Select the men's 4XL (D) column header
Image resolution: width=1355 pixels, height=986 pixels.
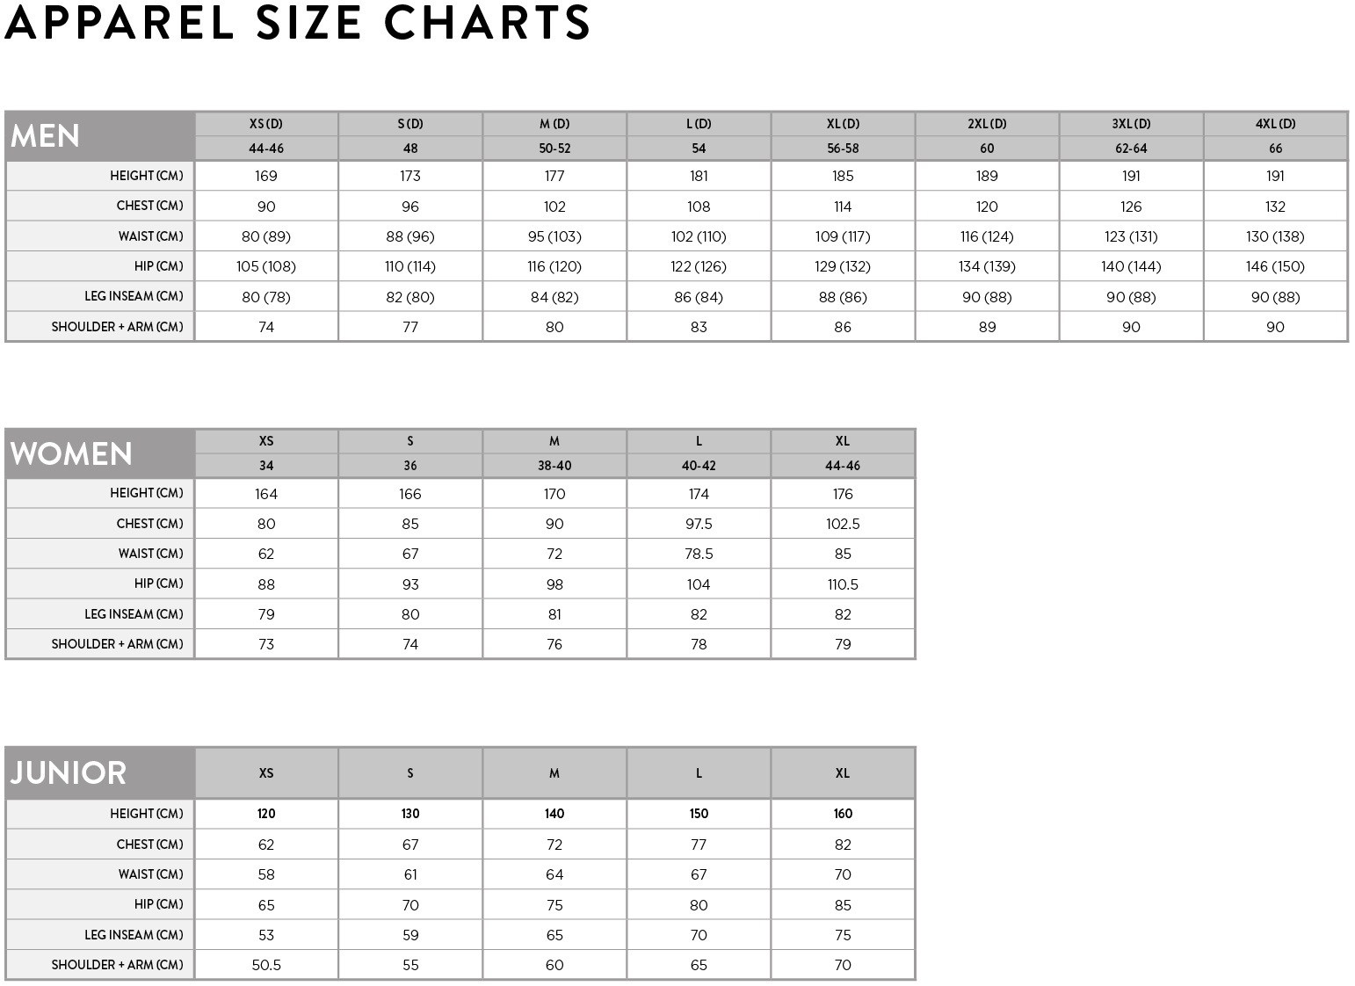[x=1275, y=124]
